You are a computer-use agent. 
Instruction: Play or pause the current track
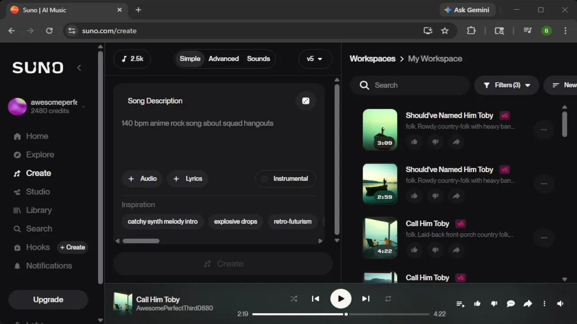tap(341, 298)
